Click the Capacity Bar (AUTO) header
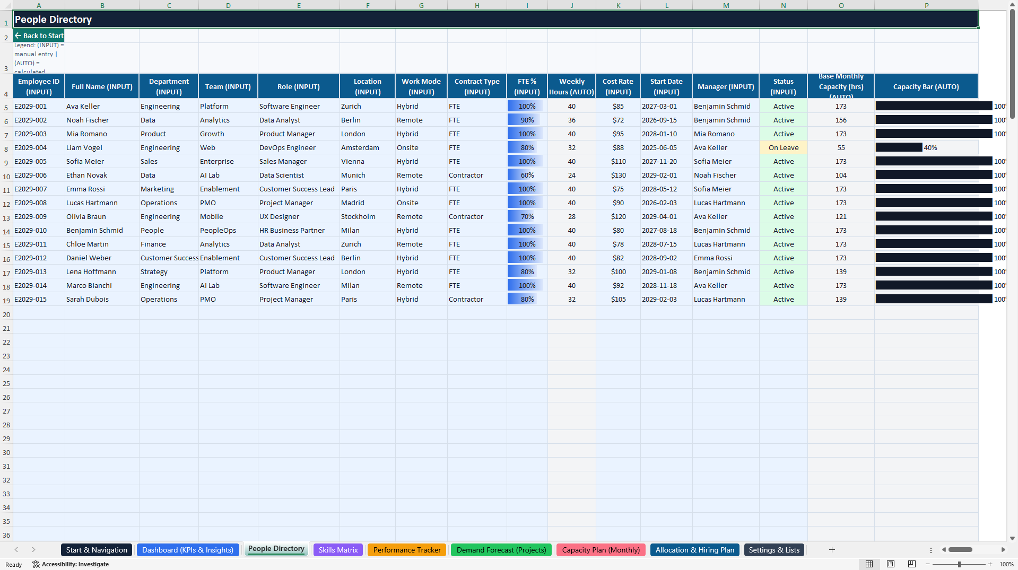 point(926,86)
